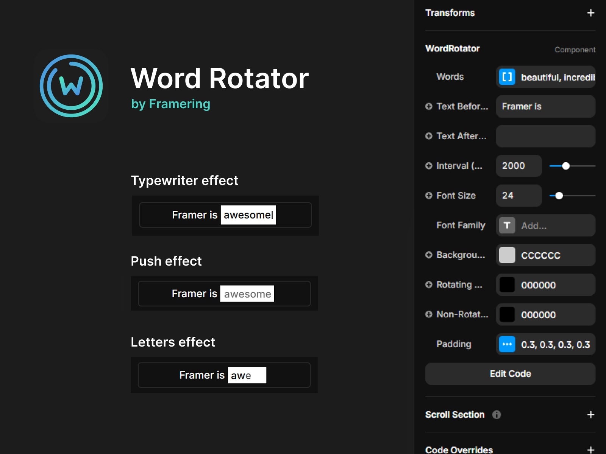Screen dimensions: 606x454
Task: Open the CCCCCC background color swatch
Action: click(x=507, y=255)
